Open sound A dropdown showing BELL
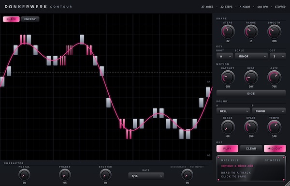This screenshot has height=186, width=290. tap(233, 111)
